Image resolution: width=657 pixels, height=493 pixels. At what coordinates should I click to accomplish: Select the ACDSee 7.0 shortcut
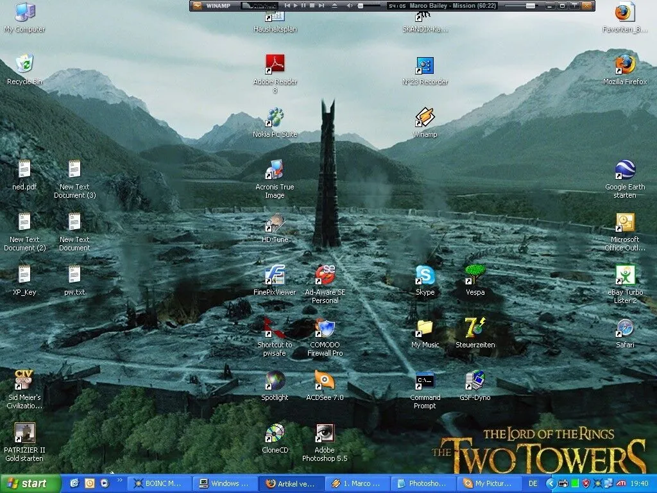325,381
